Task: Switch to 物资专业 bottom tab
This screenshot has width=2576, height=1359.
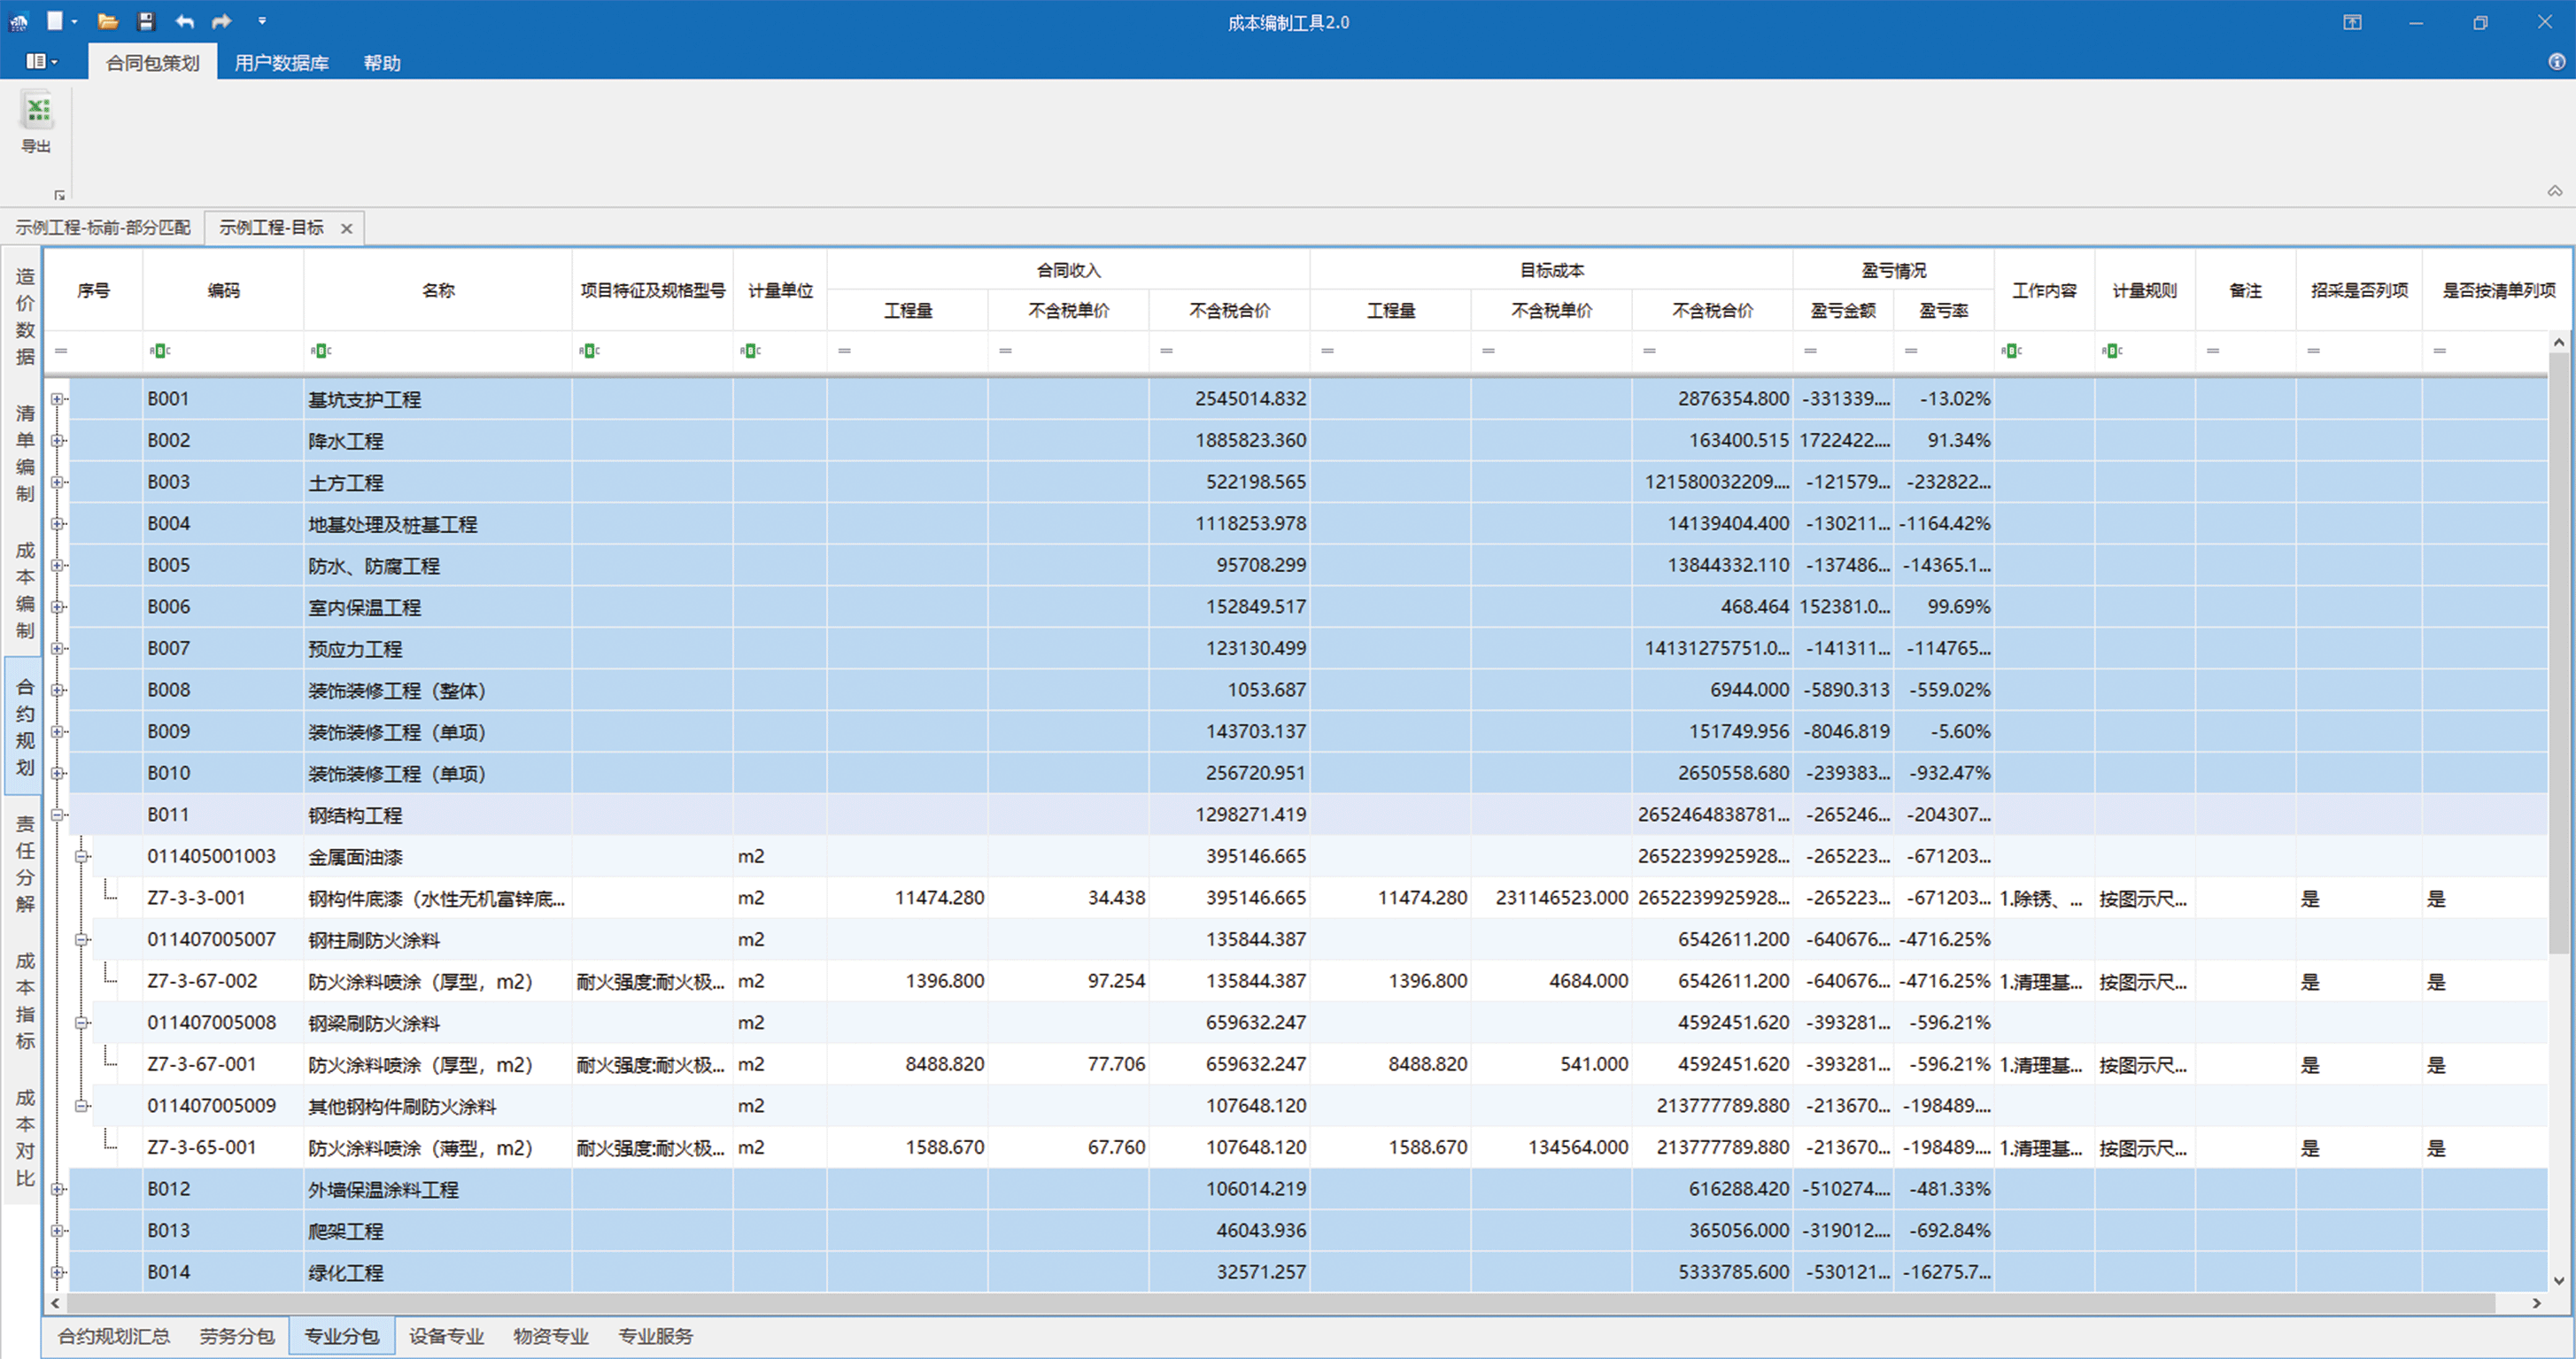Action: click(x=551, y=1336)
